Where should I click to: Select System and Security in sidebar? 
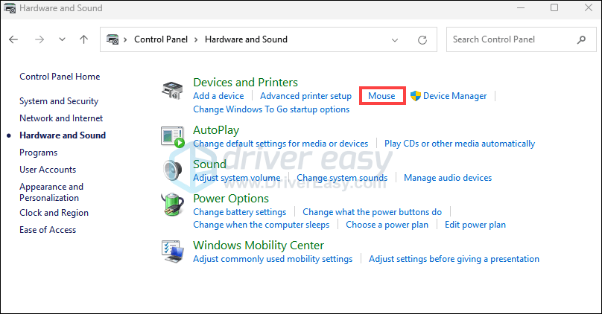point(59,101)
